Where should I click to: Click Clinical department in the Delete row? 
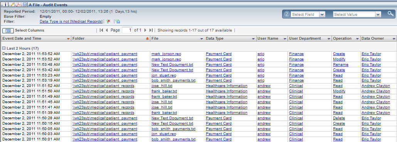[x=296, y=118]
